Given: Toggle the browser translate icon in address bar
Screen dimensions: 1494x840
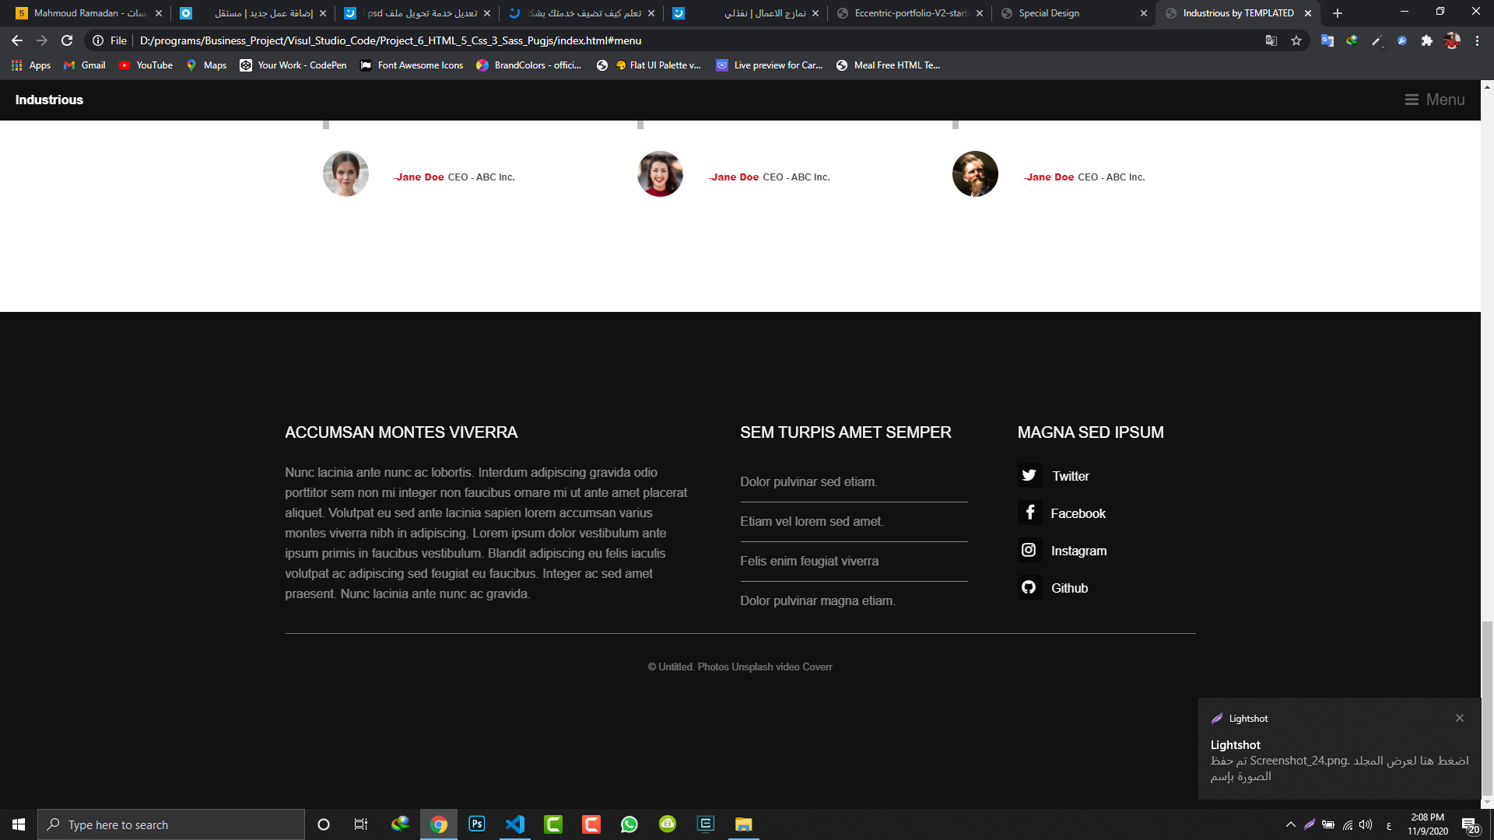Looking at the screenshot, I should pos(1271,40).
